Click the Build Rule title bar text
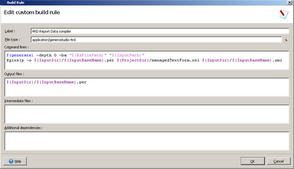This screenshot has height=169, width=294. (x=15, y=2)
